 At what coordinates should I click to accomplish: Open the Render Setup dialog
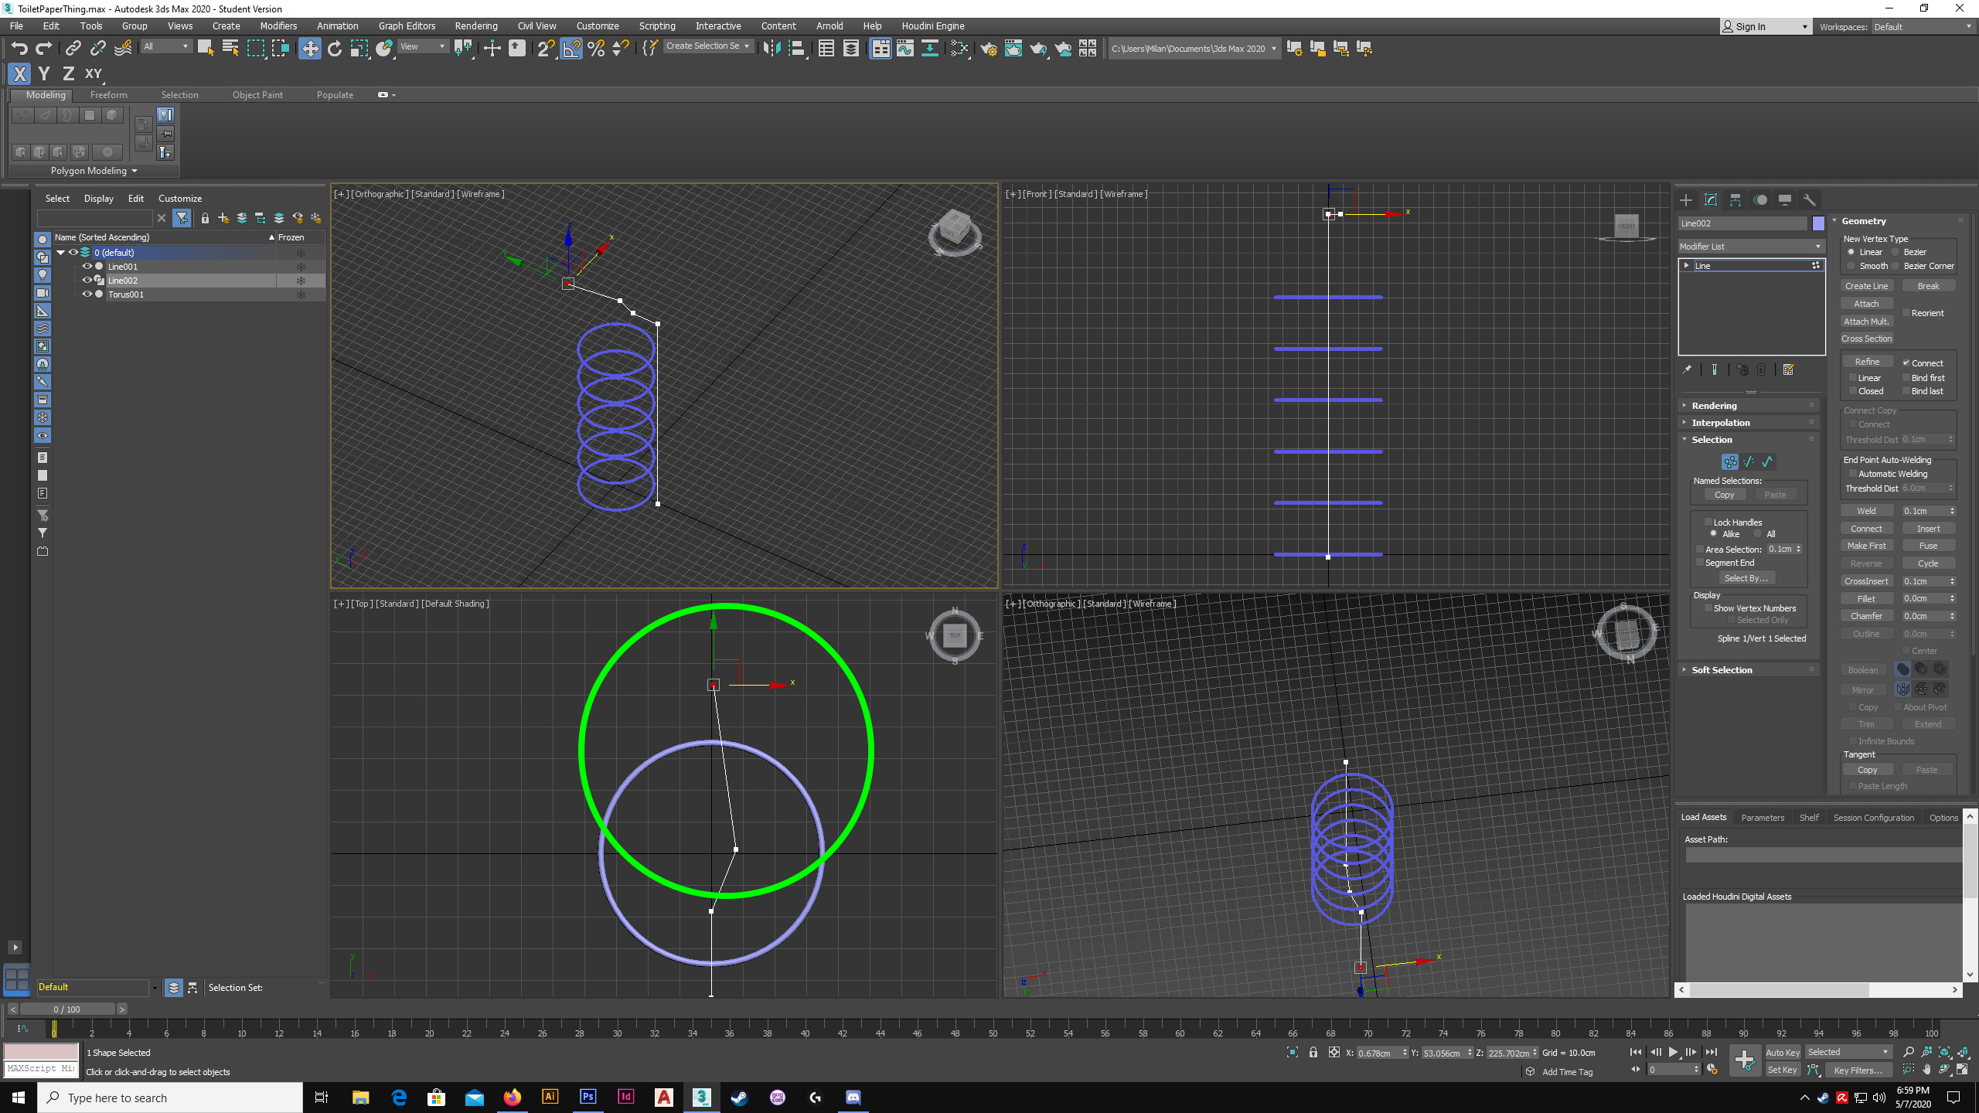[988, 48]
